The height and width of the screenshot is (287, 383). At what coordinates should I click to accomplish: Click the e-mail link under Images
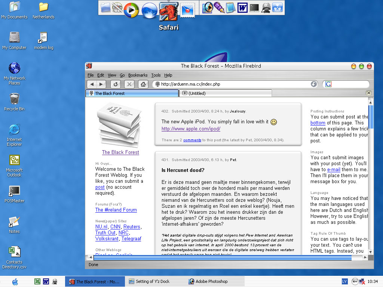[334, 170]
